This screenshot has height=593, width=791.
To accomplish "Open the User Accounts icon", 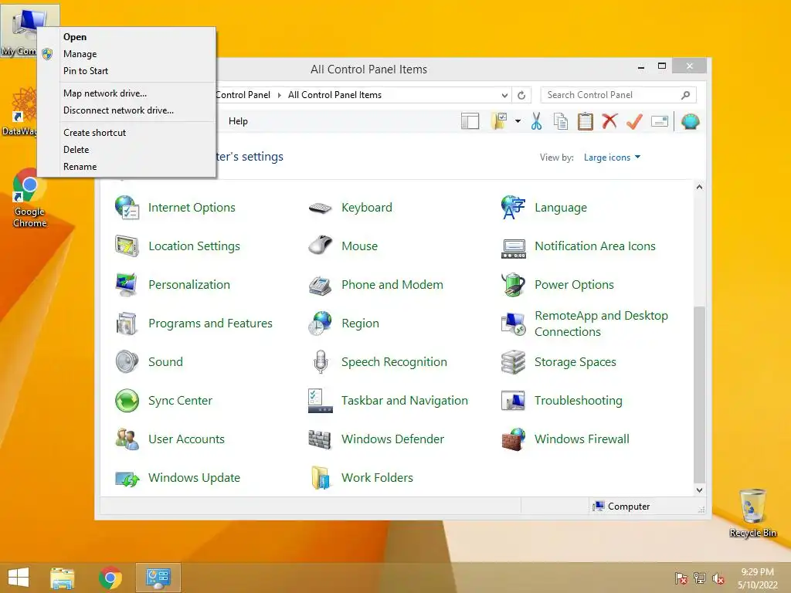I will pos(127,439).
